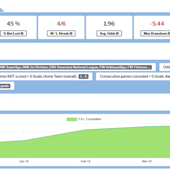Click the Mar-18 axis label
The height and width of the screenshot is (170, 170).
tap(147, 161)
